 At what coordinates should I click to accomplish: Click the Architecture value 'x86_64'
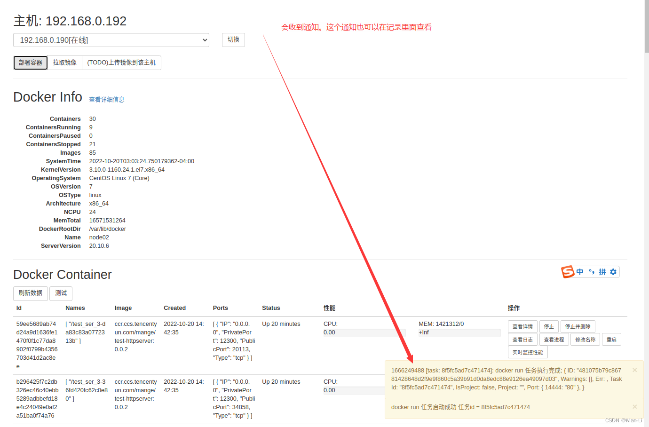99,204
